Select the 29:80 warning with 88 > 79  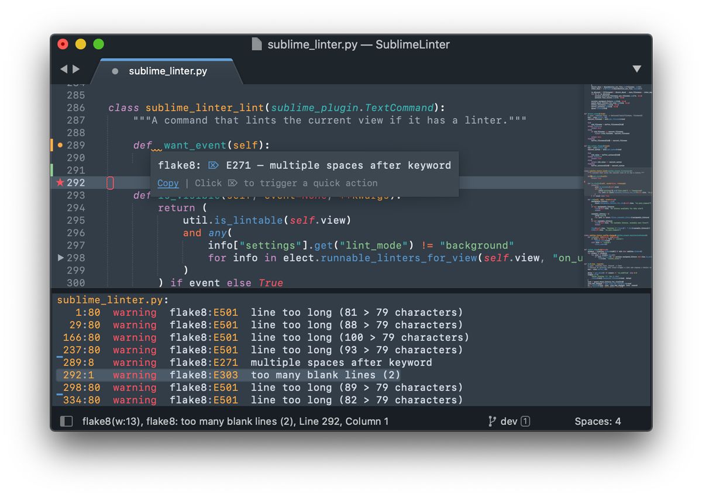(x=260, y=325)
